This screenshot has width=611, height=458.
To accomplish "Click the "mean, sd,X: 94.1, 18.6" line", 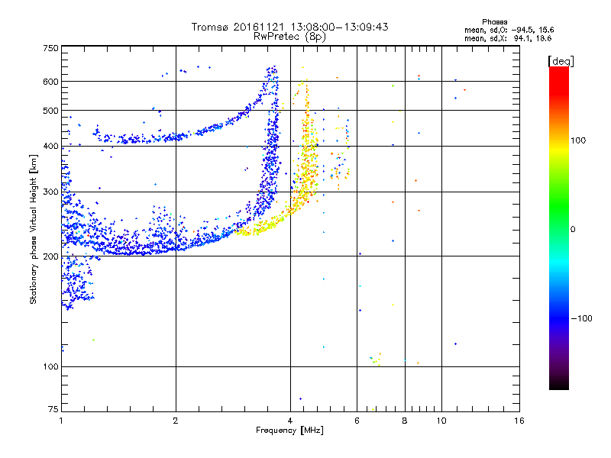I will (x=508, y=38).
